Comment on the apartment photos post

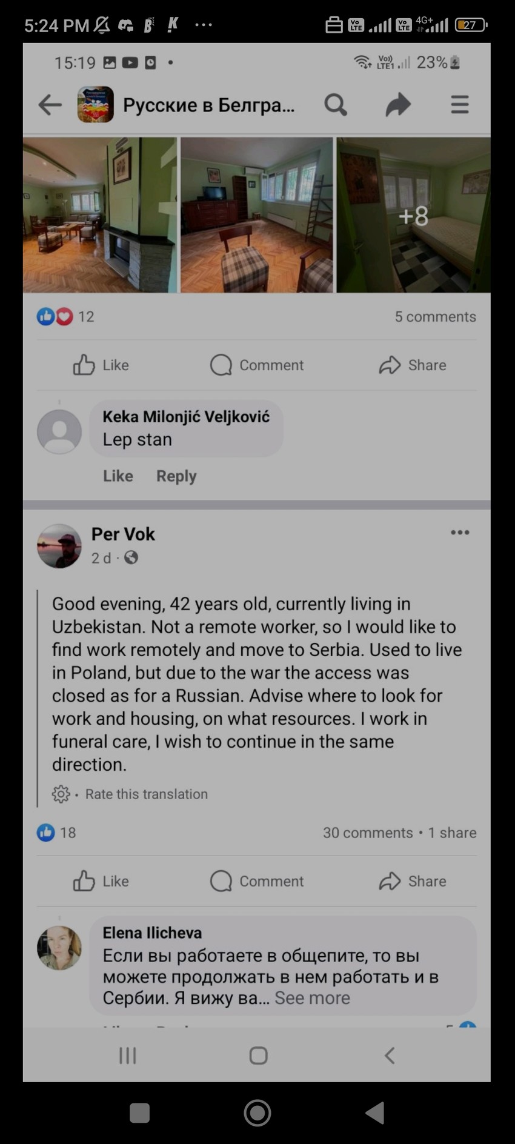point(257,365)
